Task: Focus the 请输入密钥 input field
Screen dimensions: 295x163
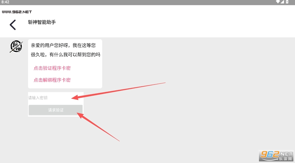Action: tap(56, 98)
